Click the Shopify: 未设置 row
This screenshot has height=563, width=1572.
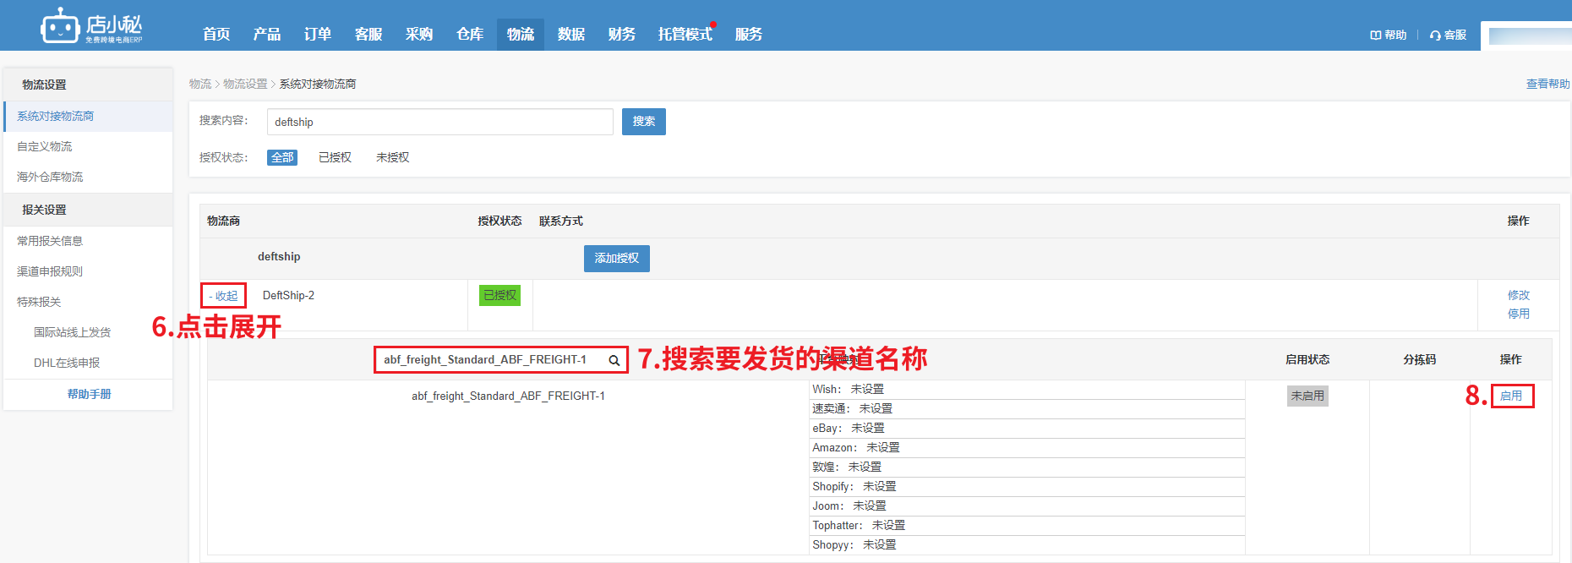click(x=1027, y=487)
